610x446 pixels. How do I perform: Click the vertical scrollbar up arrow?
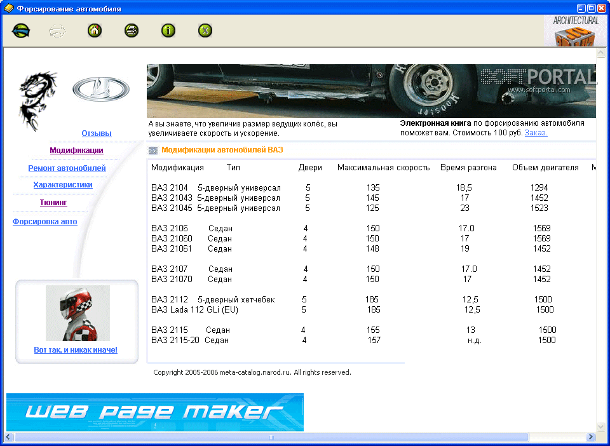602,53
